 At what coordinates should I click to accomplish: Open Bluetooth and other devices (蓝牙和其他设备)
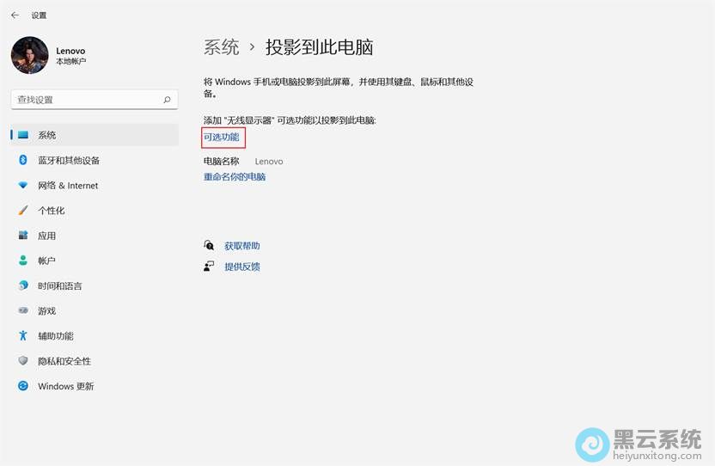click(69, 161)
